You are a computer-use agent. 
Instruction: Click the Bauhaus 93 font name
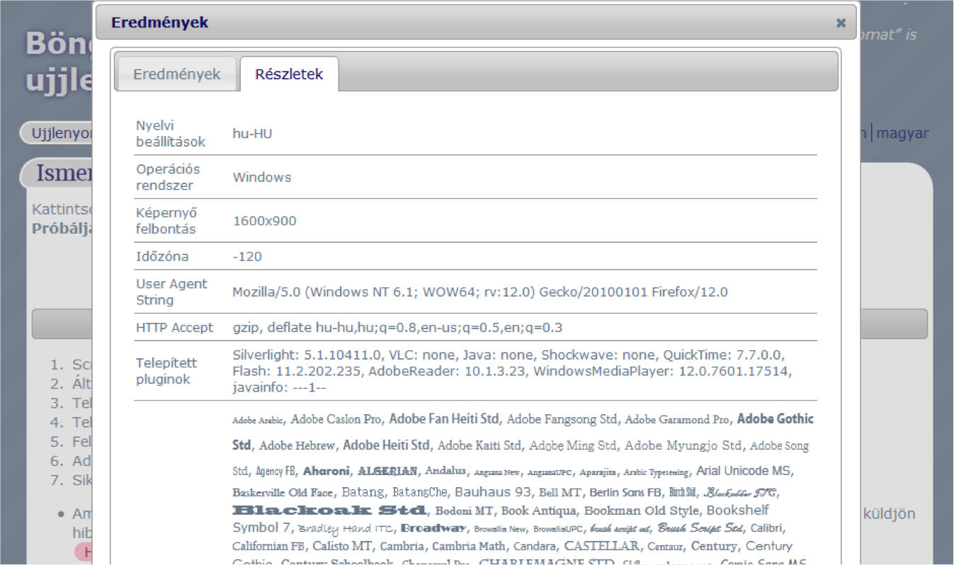pos(493,492)
